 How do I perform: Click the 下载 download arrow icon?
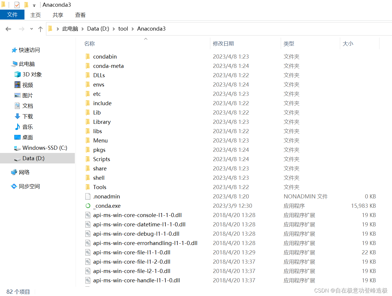[17, 116]
